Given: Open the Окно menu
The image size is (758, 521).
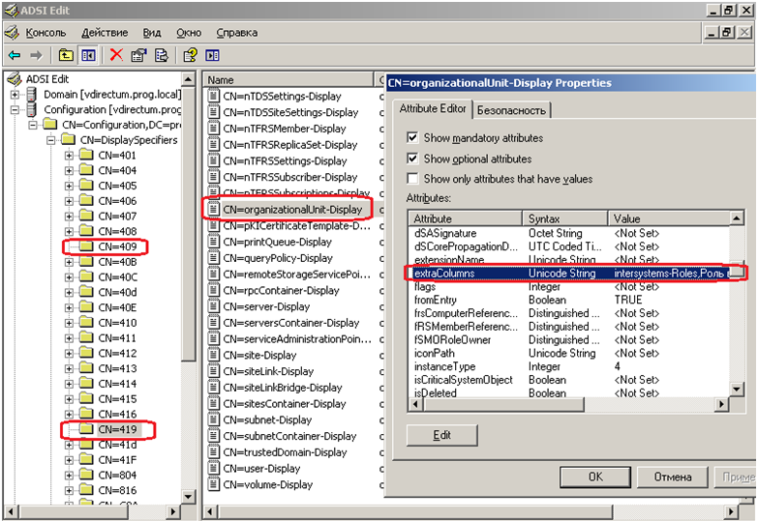Looking at the screenshot, I should click(x=189, y=32).
